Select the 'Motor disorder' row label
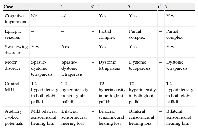Screen dimensions: 198x129 [x=12, y=65]
